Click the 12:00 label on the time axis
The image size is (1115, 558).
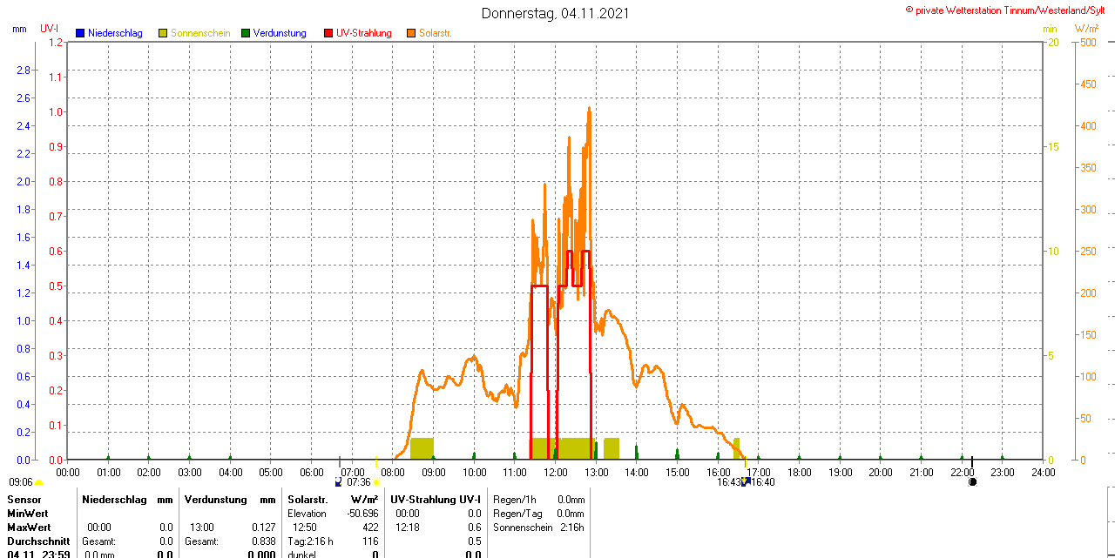coord(556,472)
